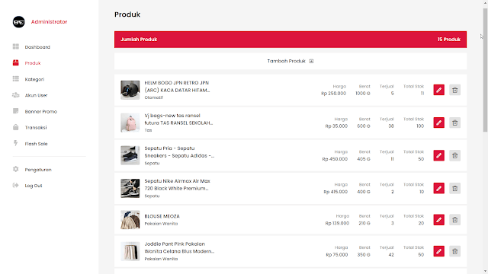Delete the Sepatu Nike Airmax product
The height and width of the screenshot is (274, 488).
click(x=454, y=188)
